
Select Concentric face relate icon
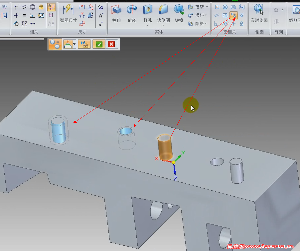[225, 7]
